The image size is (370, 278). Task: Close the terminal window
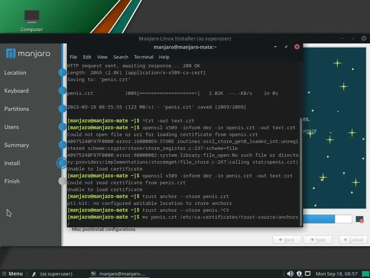coord(297,47)
